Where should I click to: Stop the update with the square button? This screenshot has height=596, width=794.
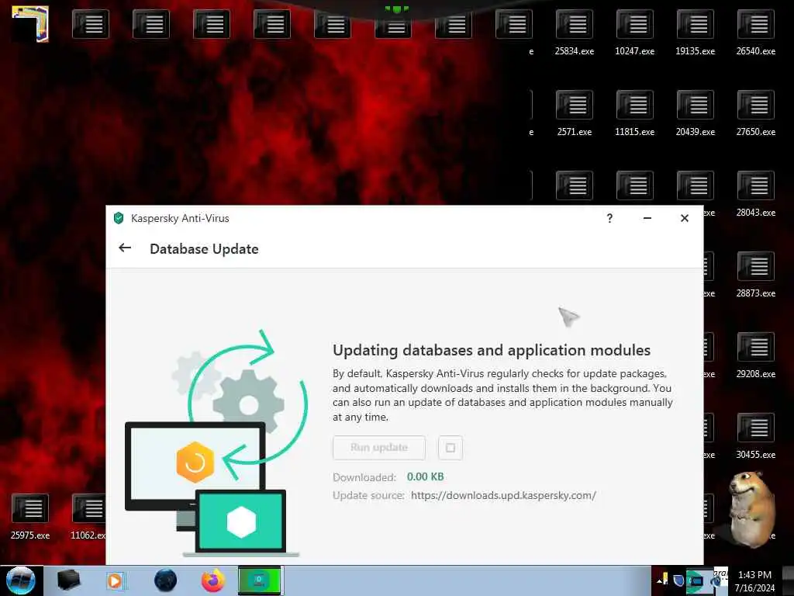[x=451, y=448]
